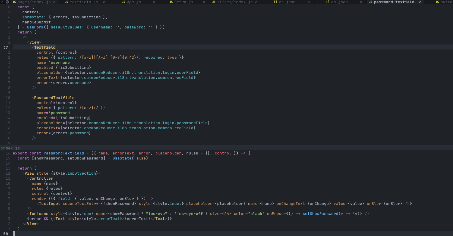Click the TextInput tag
Image resolution: width=453 pixels, height=236 pixels.
[x=50, y=203]
